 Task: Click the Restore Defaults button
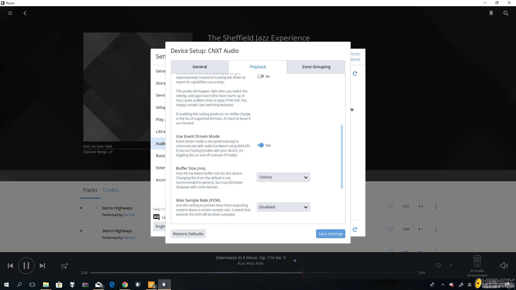188,234
